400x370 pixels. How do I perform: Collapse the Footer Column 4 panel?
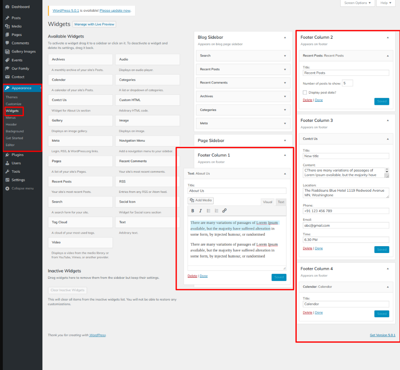point(387,269)
